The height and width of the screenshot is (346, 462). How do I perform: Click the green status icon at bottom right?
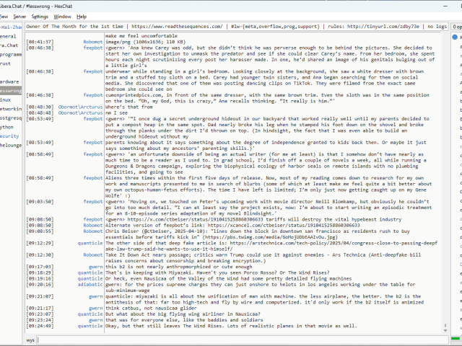point(455,339)
